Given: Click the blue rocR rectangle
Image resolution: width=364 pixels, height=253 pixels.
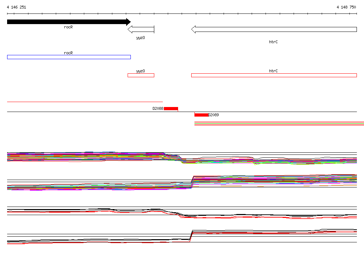Looking at the screenshot, I should (69, 57).
